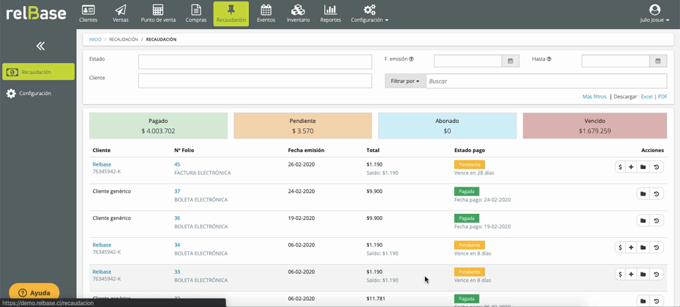
Task: Focus the F. emisión date field
Action: click(x=468, y=61)
